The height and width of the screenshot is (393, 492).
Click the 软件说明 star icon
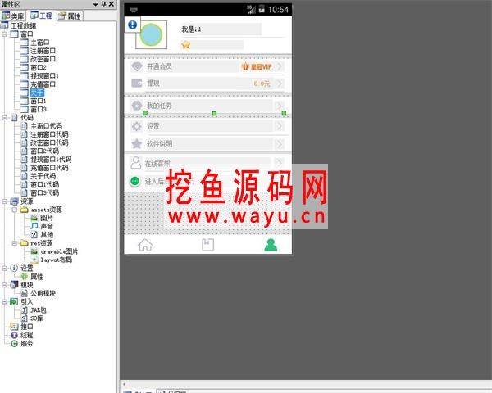tap(136, 144)
